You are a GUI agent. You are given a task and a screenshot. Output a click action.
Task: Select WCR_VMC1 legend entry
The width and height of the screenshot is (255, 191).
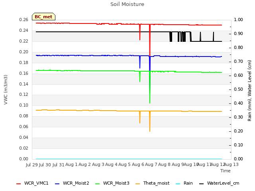pos(32,183)
